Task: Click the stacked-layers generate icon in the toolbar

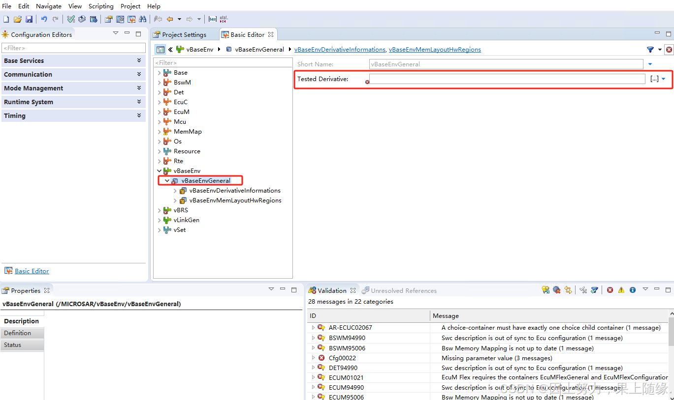Action: [x=82, y=19]
